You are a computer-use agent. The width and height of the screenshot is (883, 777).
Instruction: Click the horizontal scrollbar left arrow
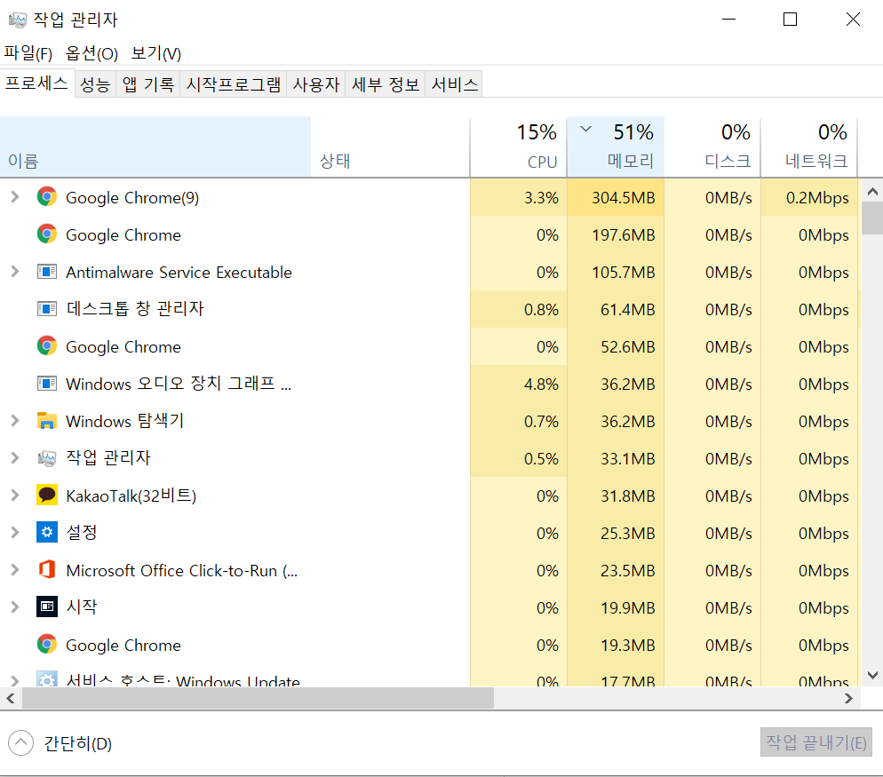click(x=11, y=698)
